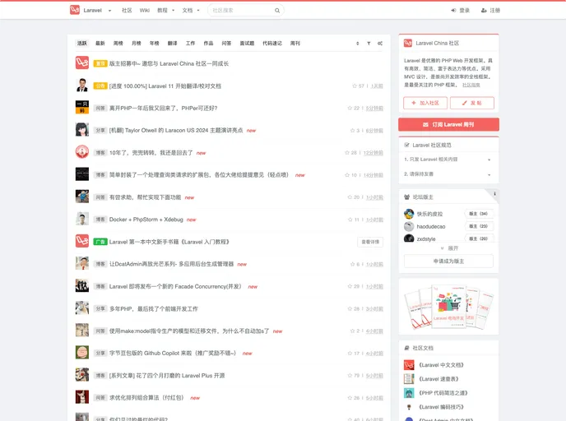Open the Laravel community switcher dropdown arrow
The image size is (566, 421).
[109, 11]
